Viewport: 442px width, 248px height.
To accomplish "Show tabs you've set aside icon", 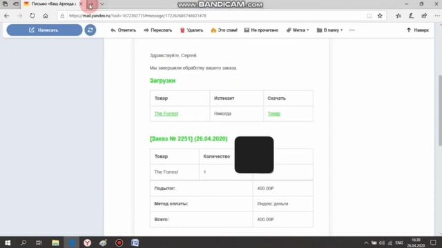I will 6,4.
